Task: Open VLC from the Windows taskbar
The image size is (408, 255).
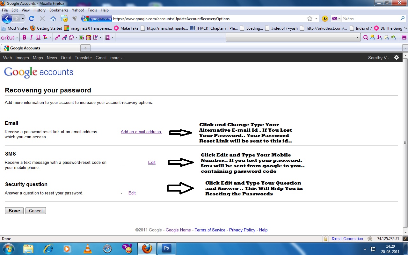Action: coord(87,248)
